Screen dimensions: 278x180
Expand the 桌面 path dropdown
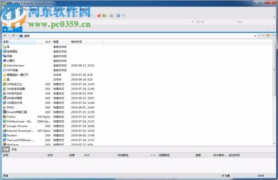(255, 36)
